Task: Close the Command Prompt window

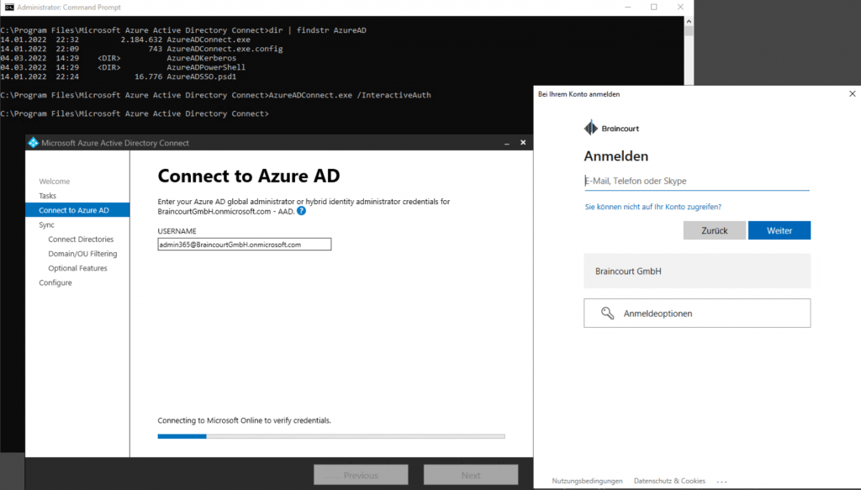Action: point(680,7)
